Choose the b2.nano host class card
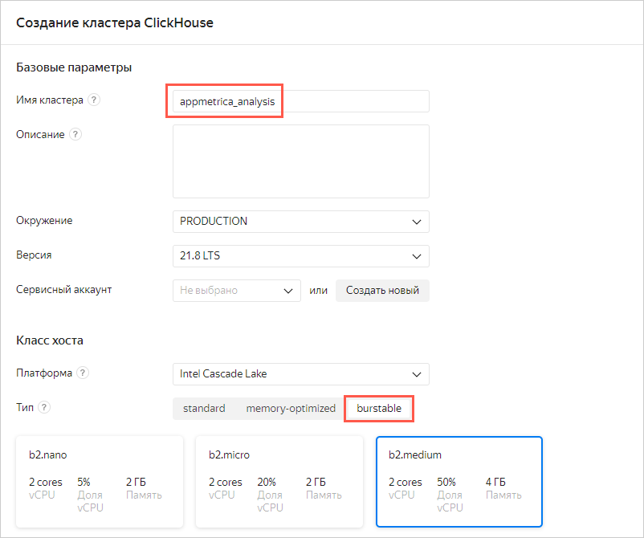 [100, 482]
